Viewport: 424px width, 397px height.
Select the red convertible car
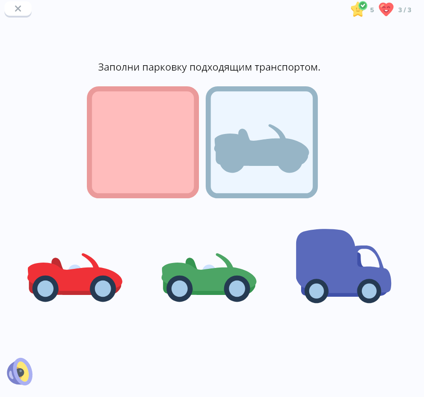pyautogui.click(x=75, y=277)
